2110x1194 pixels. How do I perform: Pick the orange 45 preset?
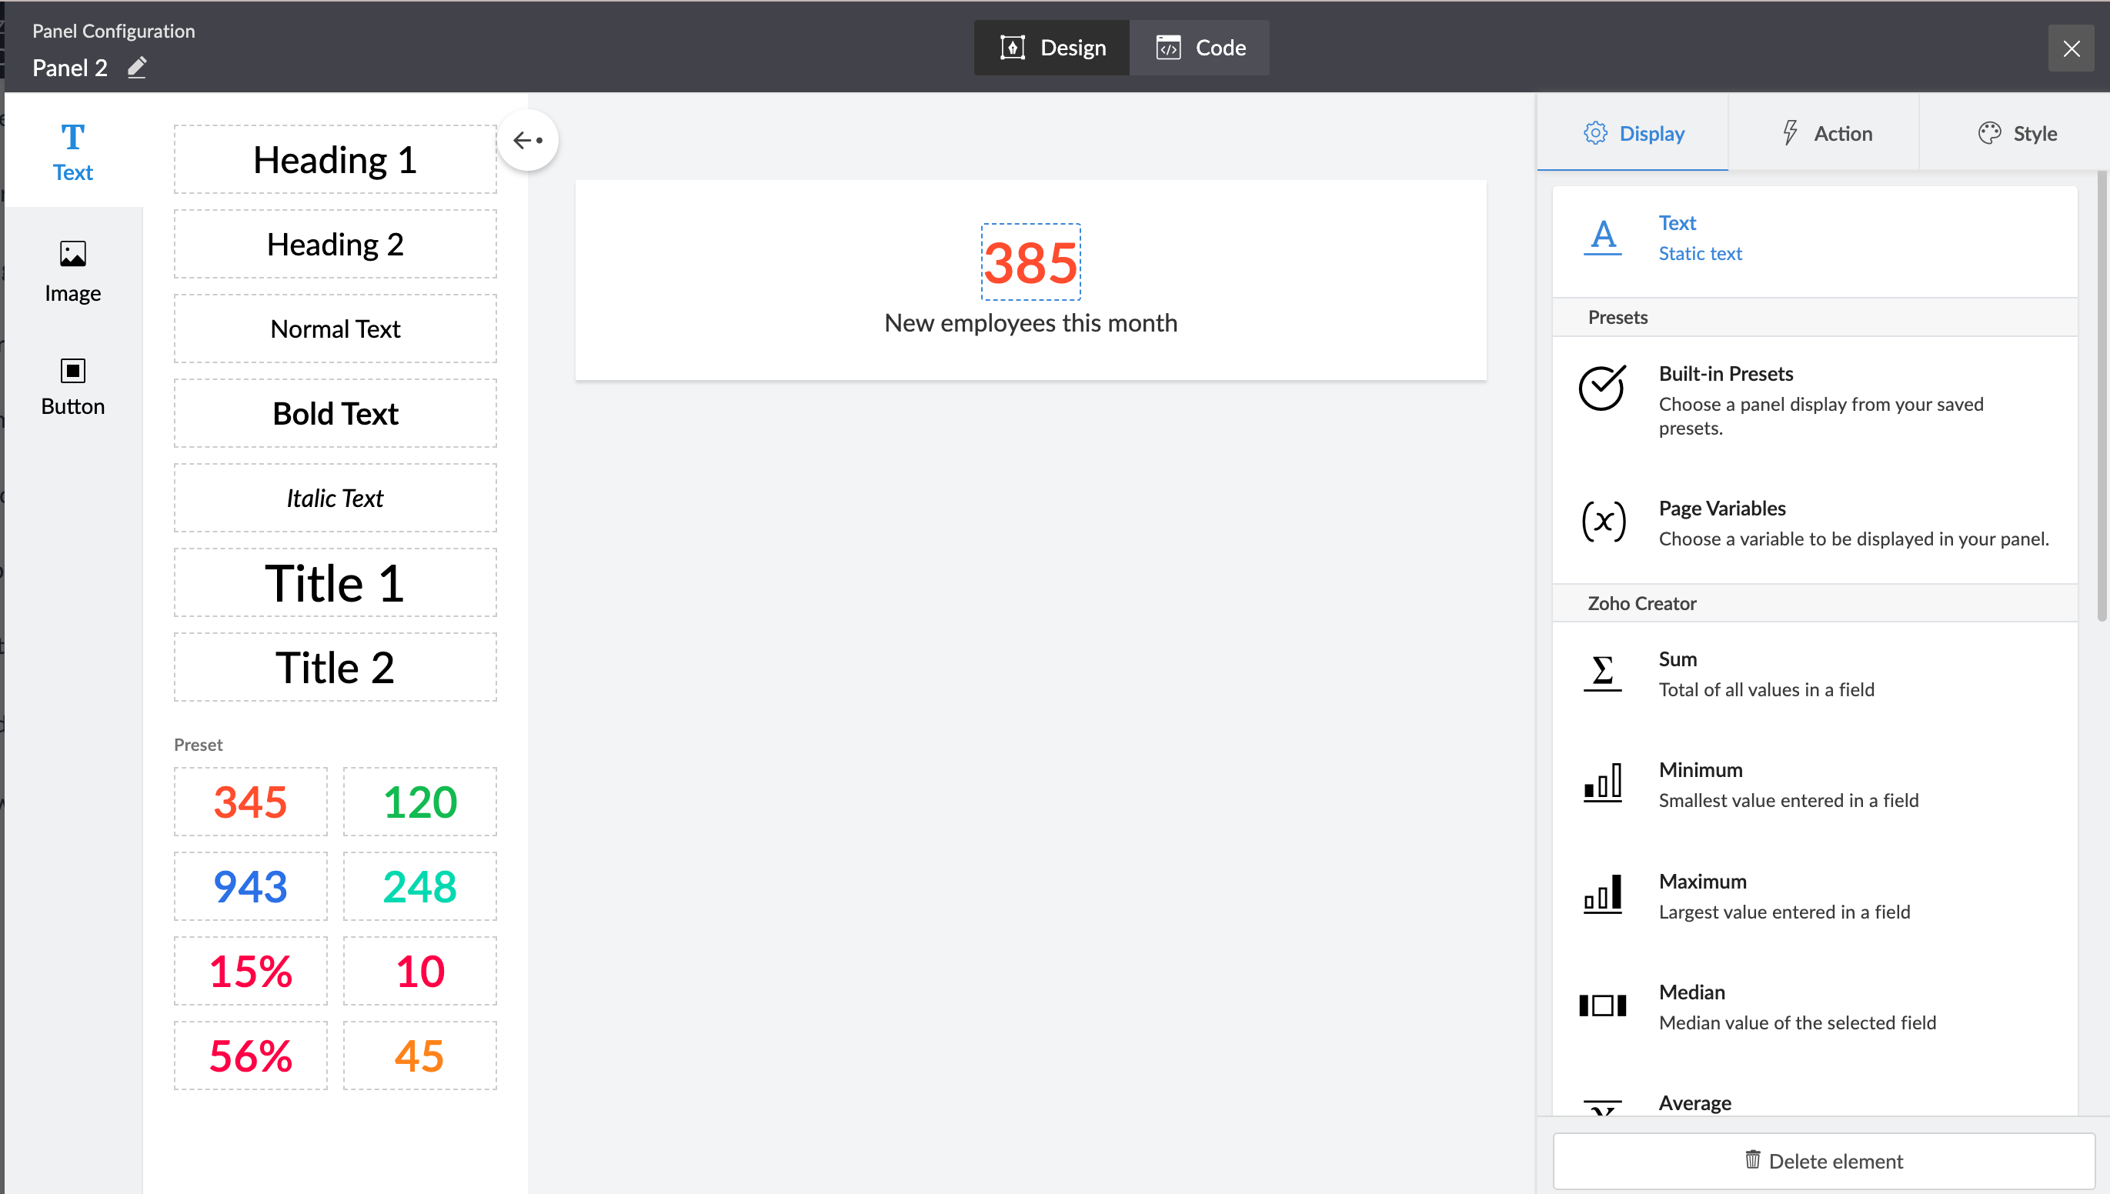click(419, 1056)
